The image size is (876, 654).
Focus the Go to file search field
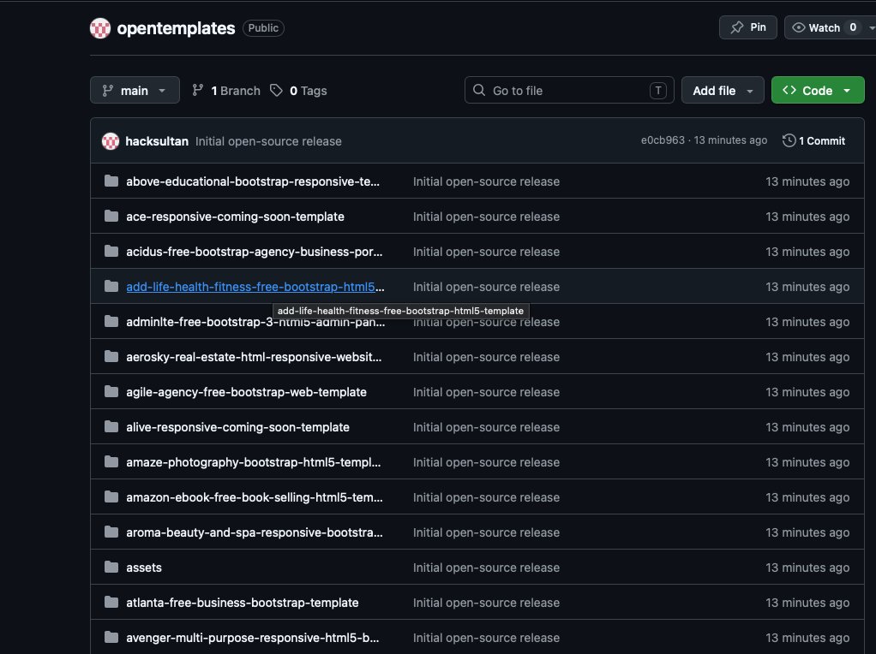click(569, 91)
